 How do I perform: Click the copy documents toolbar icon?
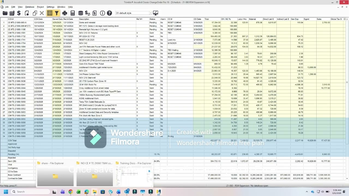(35, 13)
